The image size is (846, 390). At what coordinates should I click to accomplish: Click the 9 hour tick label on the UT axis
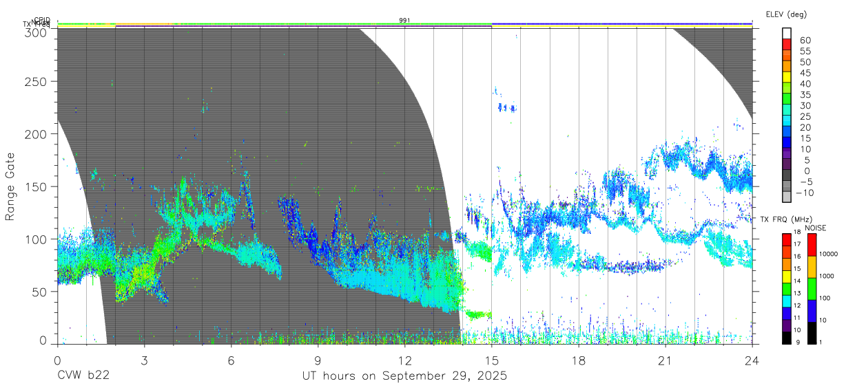pos(318,360)
